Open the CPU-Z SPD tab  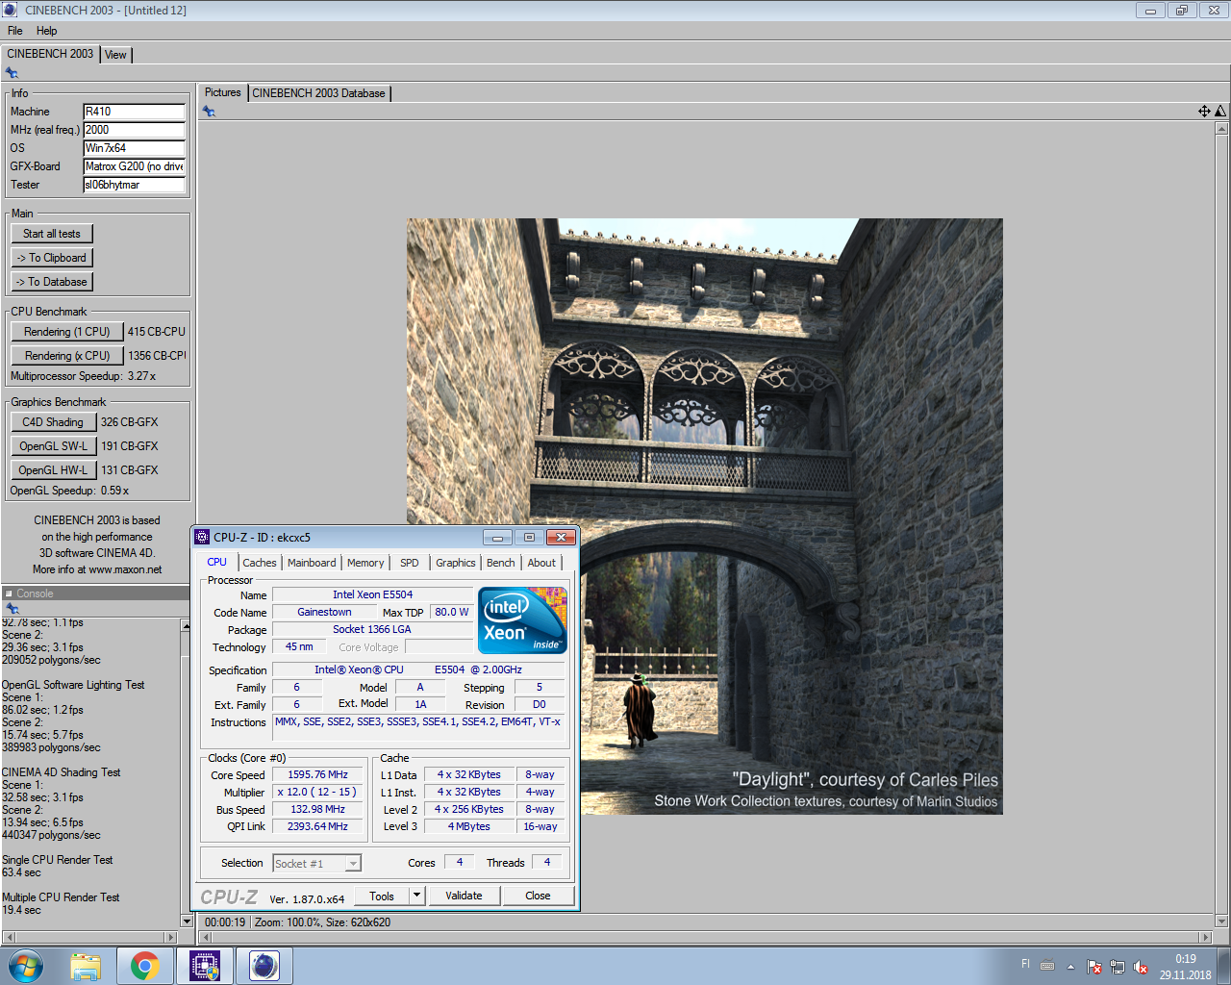tap(410, 563)
